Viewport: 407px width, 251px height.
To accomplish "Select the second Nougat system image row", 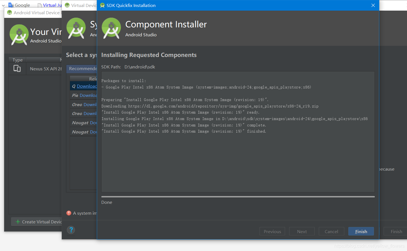I will click(x=83, y=132).
